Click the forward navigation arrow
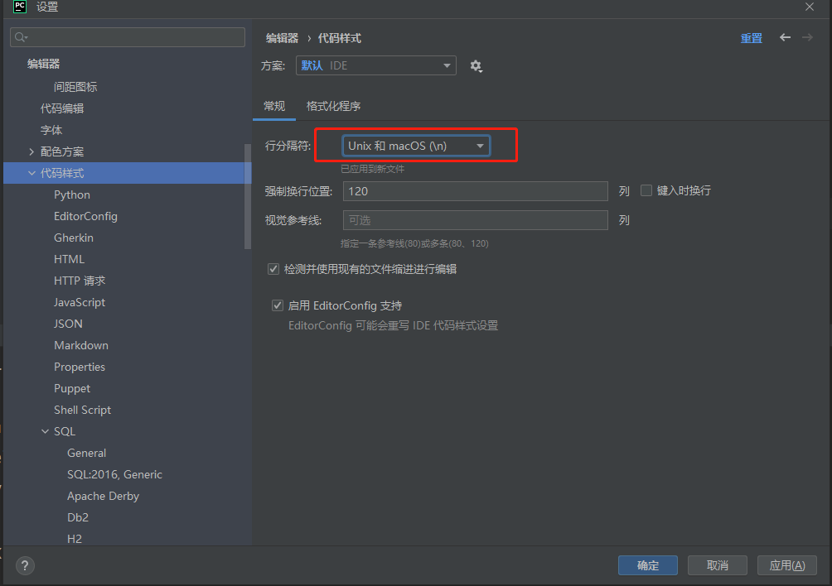The height and width of the screenshot is (586, 832). (808, 37)
